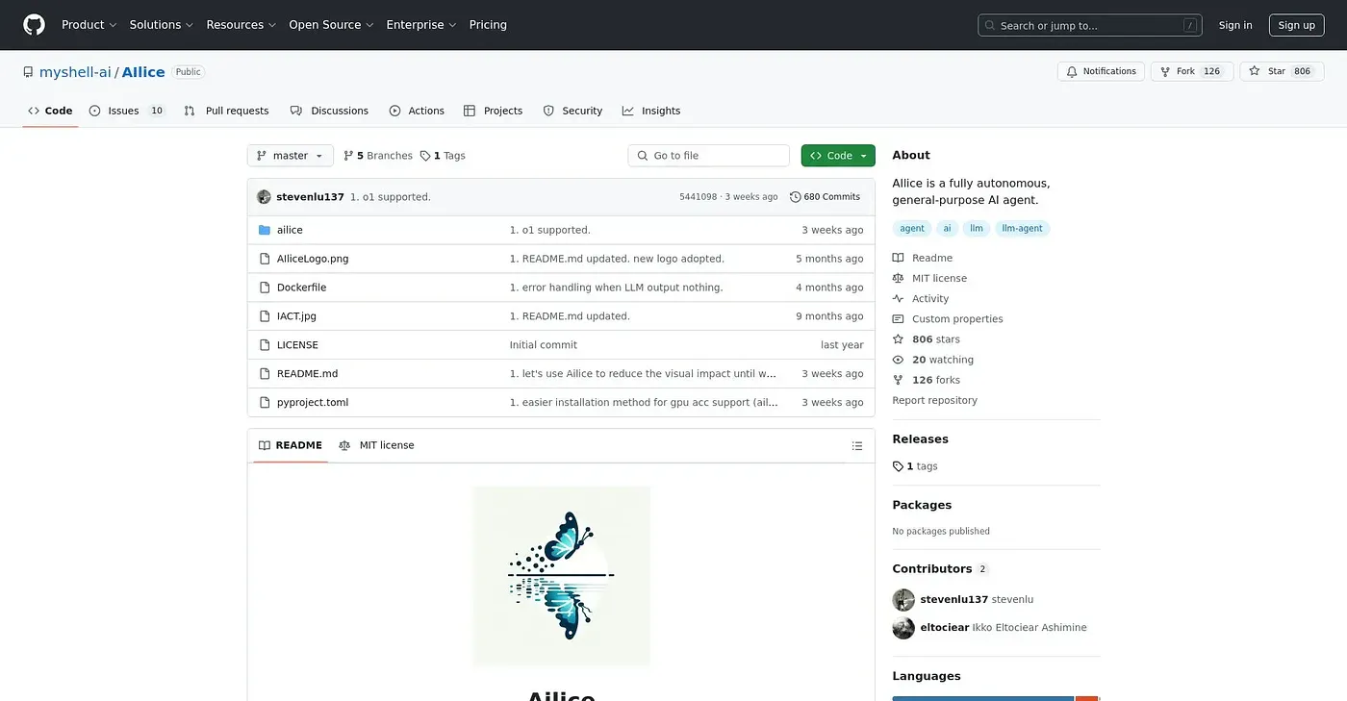Image resolution: width=1347 pixels, height=701 pixels.
Task: Open the green Code dropdown
Action: tap(838, 156)
